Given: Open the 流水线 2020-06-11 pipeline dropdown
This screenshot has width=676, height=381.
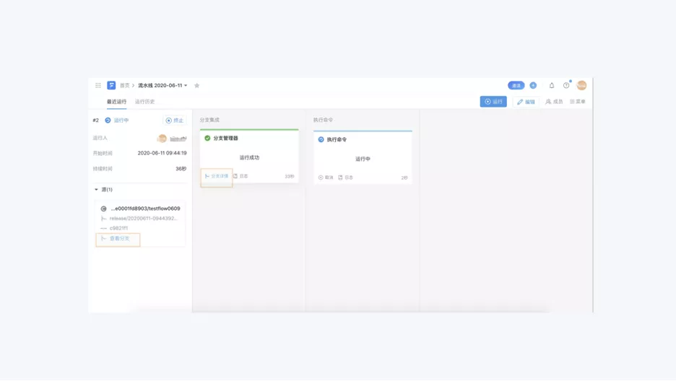Looking at the screenshot, I should click(162, 85).
